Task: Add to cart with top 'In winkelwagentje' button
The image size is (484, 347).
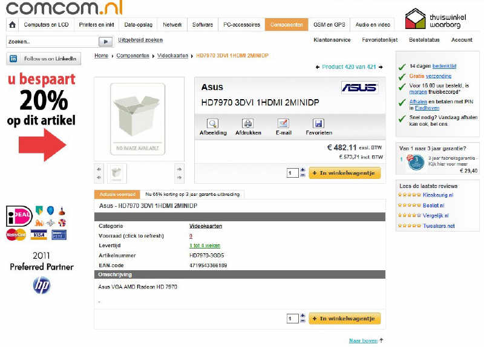Action: [345, 173]
